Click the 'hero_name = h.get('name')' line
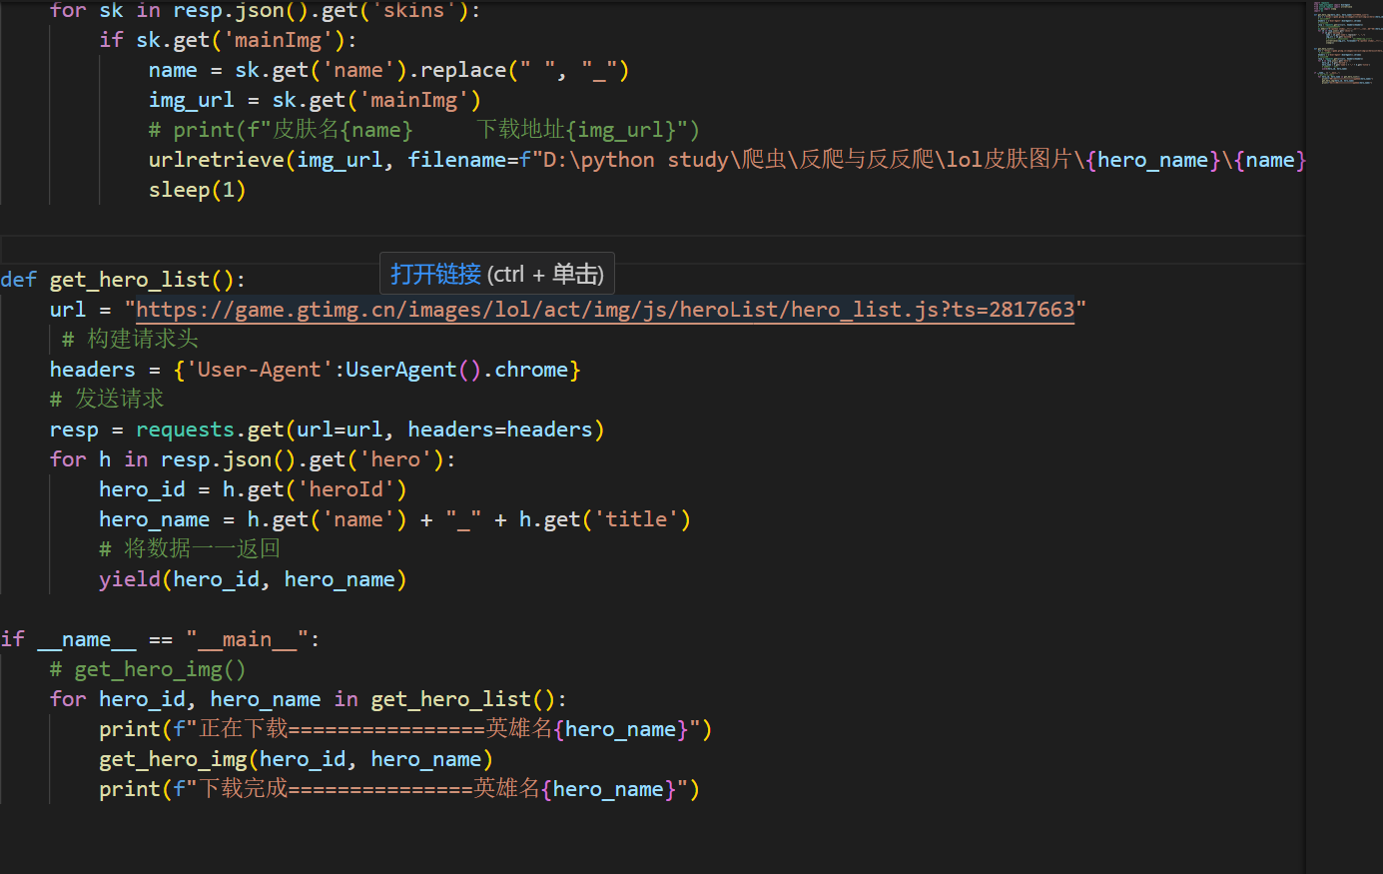The image size is (1383, 874). (395, 519)
